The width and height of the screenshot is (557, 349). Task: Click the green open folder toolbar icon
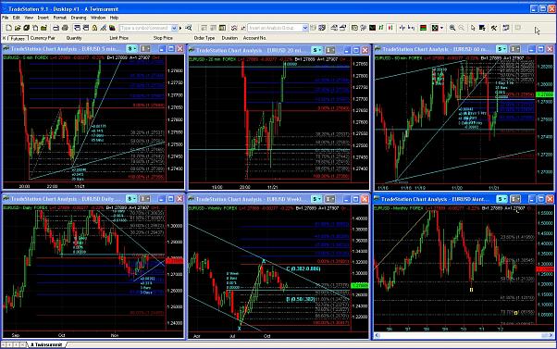click(44, 28)
